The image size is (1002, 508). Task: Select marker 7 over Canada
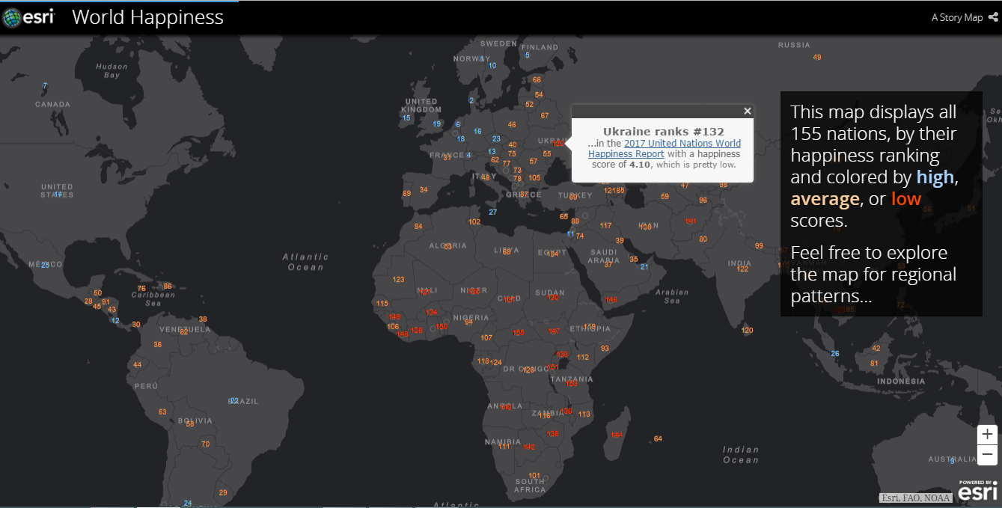(45, 86)
